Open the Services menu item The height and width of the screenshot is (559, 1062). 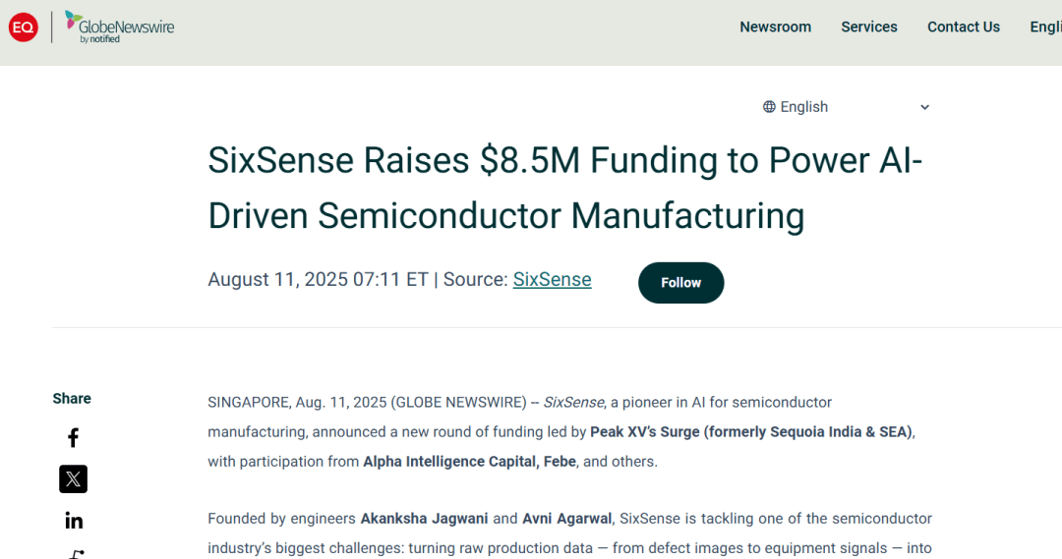point(868,28)
